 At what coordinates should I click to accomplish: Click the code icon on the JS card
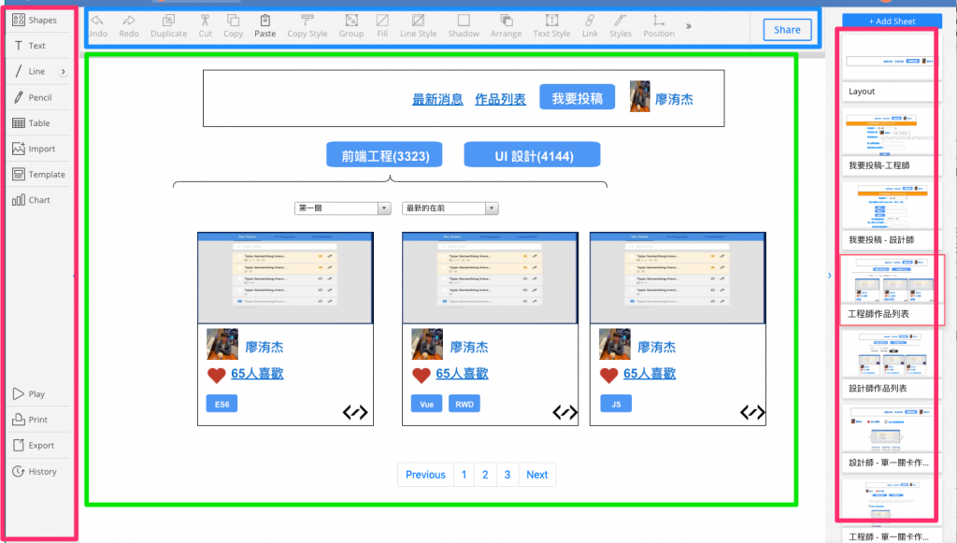pos(752,412)
